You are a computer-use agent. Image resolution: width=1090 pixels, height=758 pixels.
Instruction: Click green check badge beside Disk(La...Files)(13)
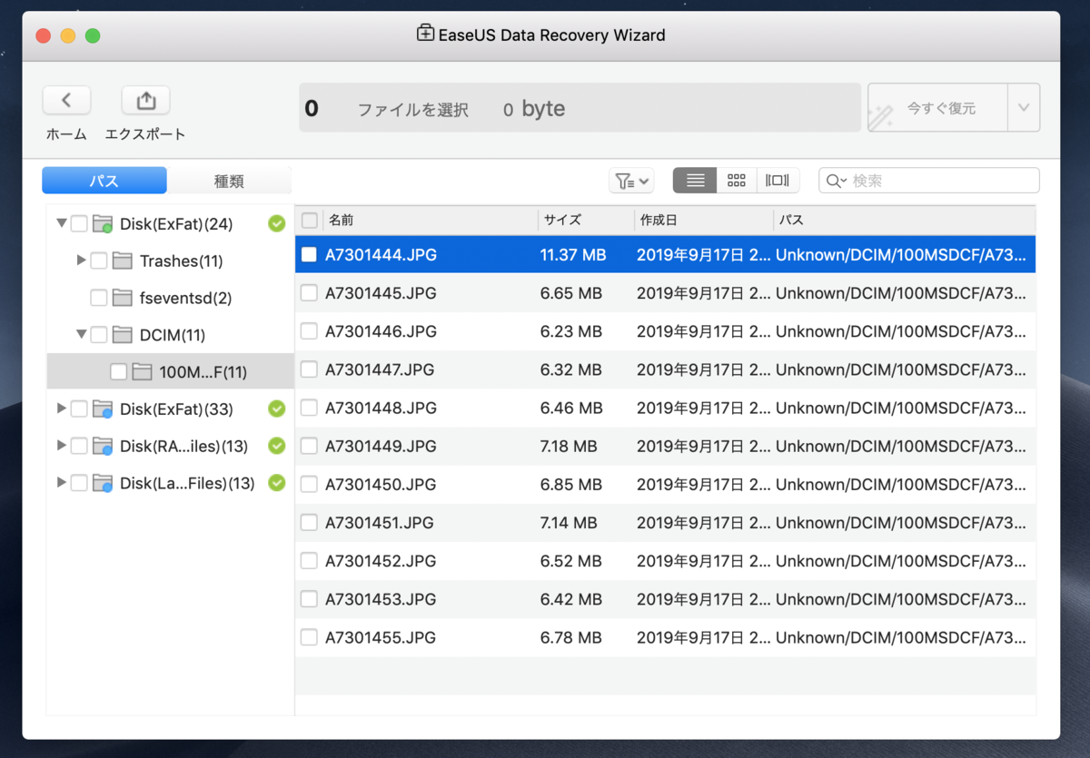pos(277,483)
